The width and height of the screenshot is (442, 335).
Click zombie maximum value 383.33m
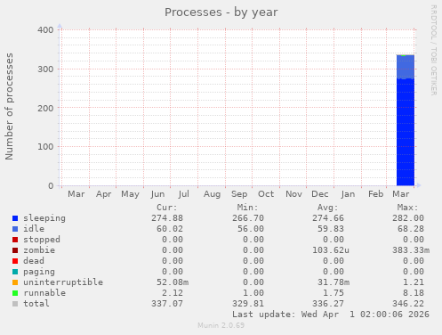411,250
